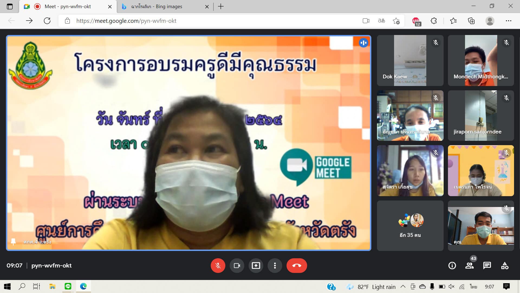Open the tab actions menu icon
The width and height of the screenshot is (520, 293).
10,7
